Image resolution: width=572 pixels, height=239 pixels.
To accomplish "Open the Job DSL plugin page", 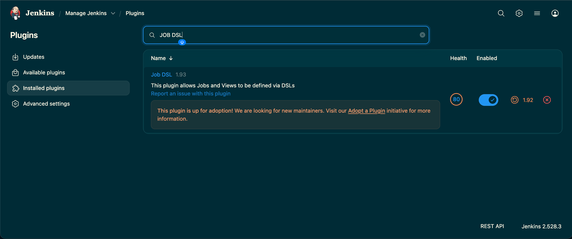I will coord(161,74).
